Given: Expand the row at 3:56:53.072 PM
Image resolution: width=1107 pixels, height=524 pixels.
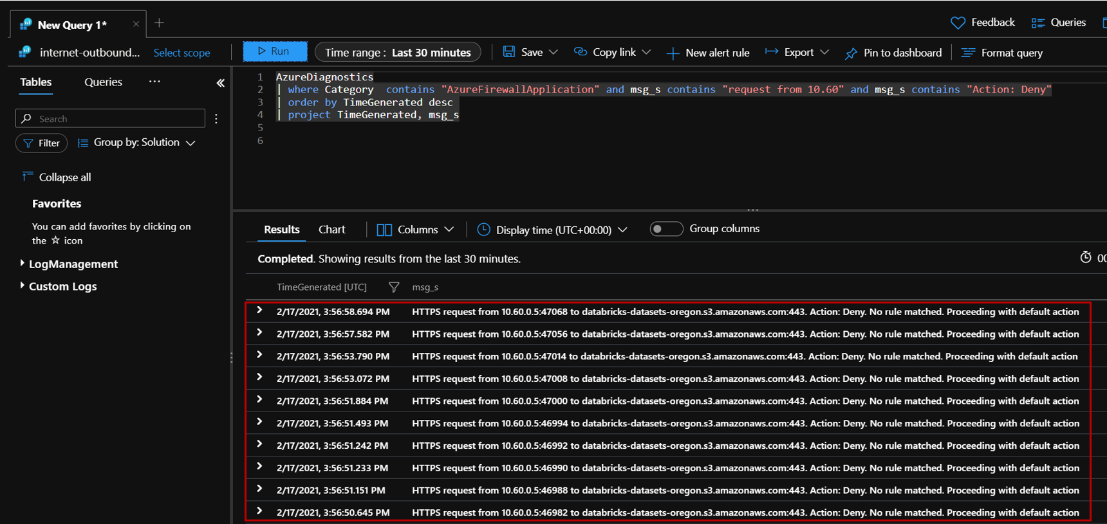Looking at the screenshot, I should click(x=259, y=377).
